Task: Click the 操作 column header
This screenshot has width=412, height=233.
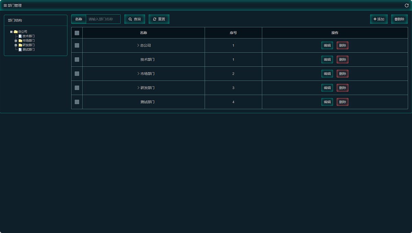Action: tap(335, 33)
